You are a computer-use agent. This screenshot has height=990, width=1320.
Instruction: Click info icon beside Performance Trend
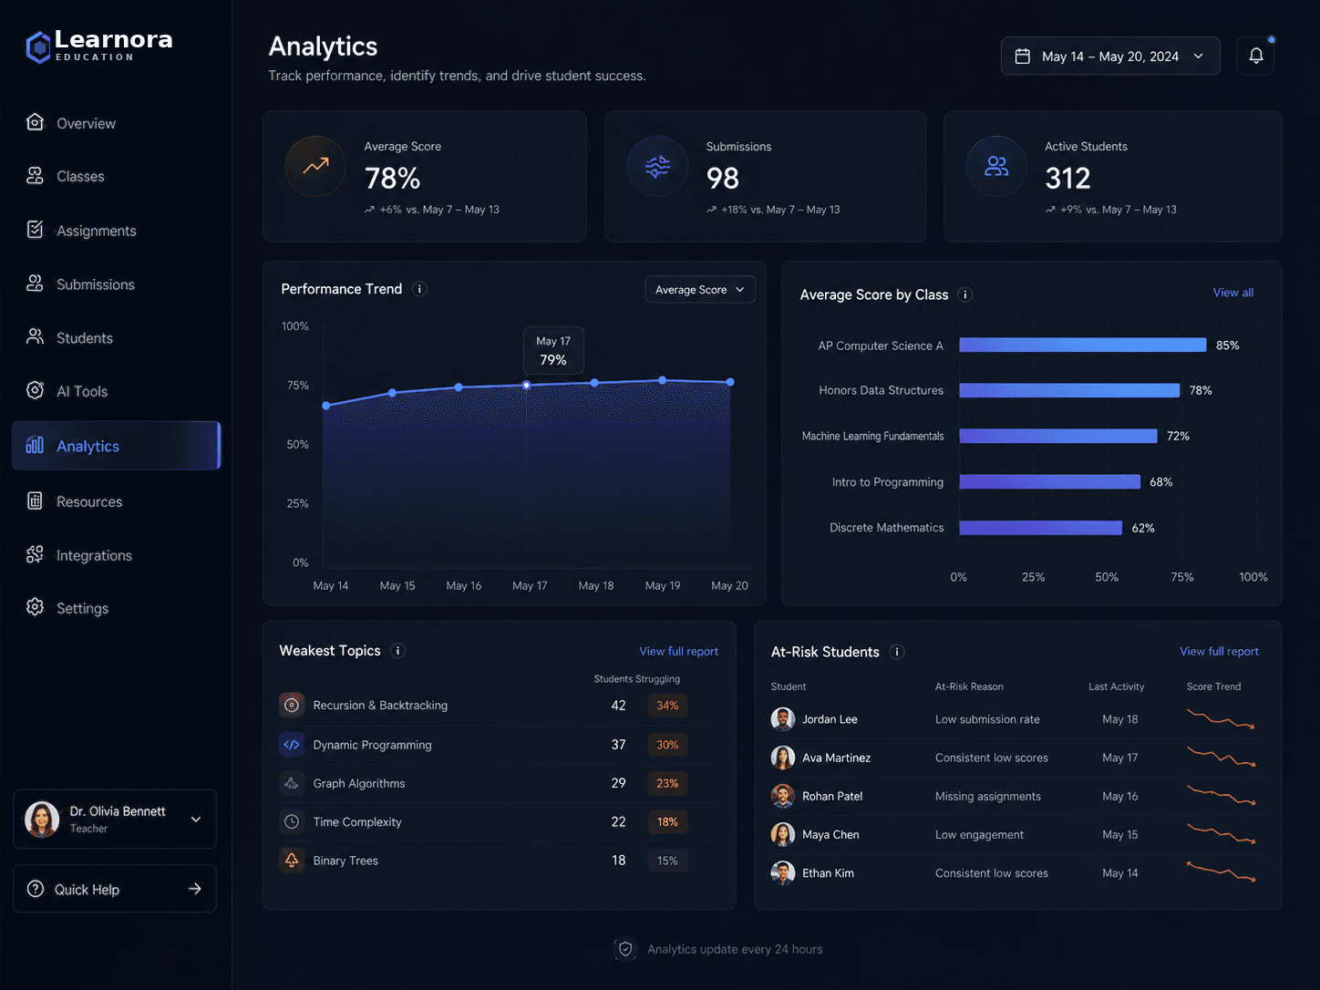click(419, 289)
